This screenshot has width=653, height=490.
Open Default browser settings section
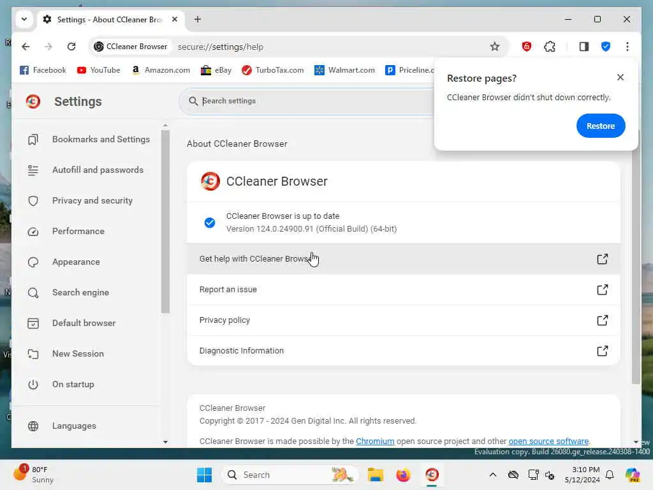point(87,323)
